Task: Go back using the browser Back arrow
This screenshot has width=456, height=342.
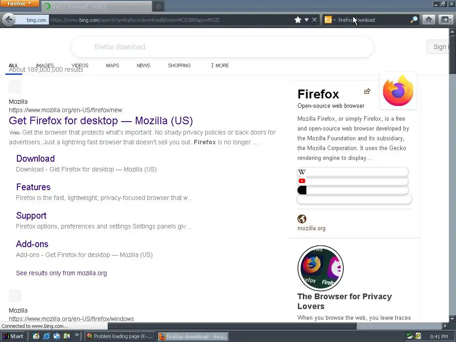Action: click(9, 20)
